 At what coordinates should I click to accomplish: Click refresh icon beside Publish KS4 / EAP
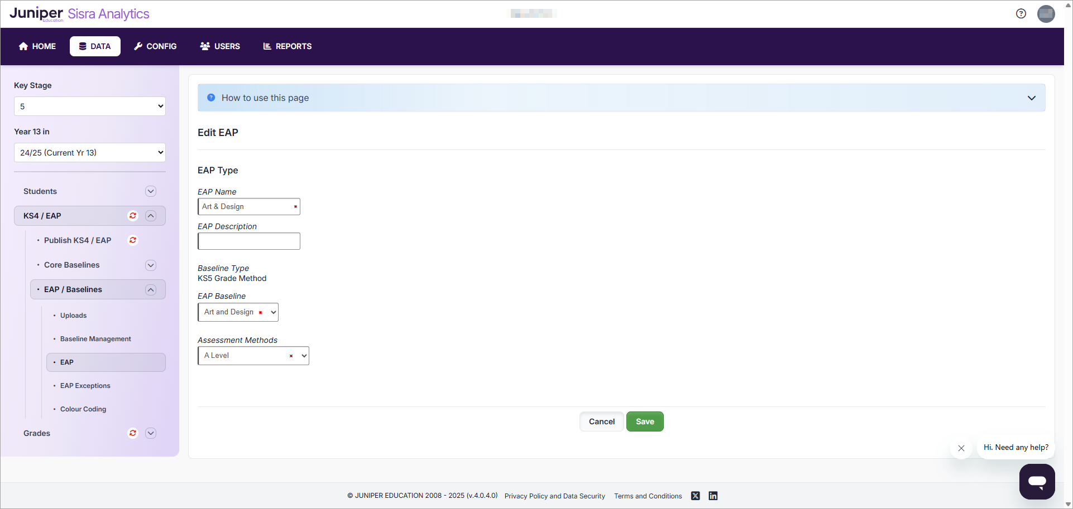(x=133, y=240)
